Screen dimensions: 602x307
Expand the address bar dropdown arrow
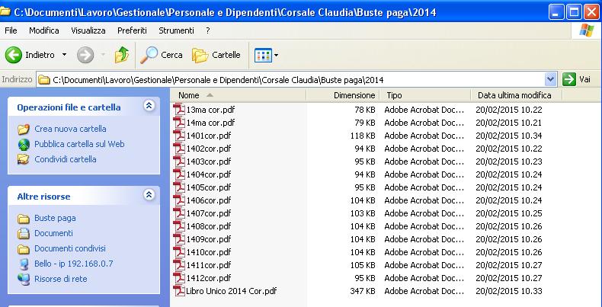[551, 79]
